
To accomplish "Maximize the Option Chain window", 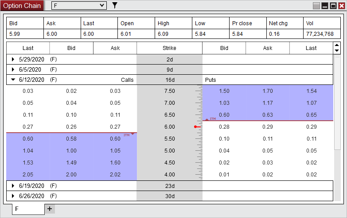I will pyautogui.click(x=333, y=6).
